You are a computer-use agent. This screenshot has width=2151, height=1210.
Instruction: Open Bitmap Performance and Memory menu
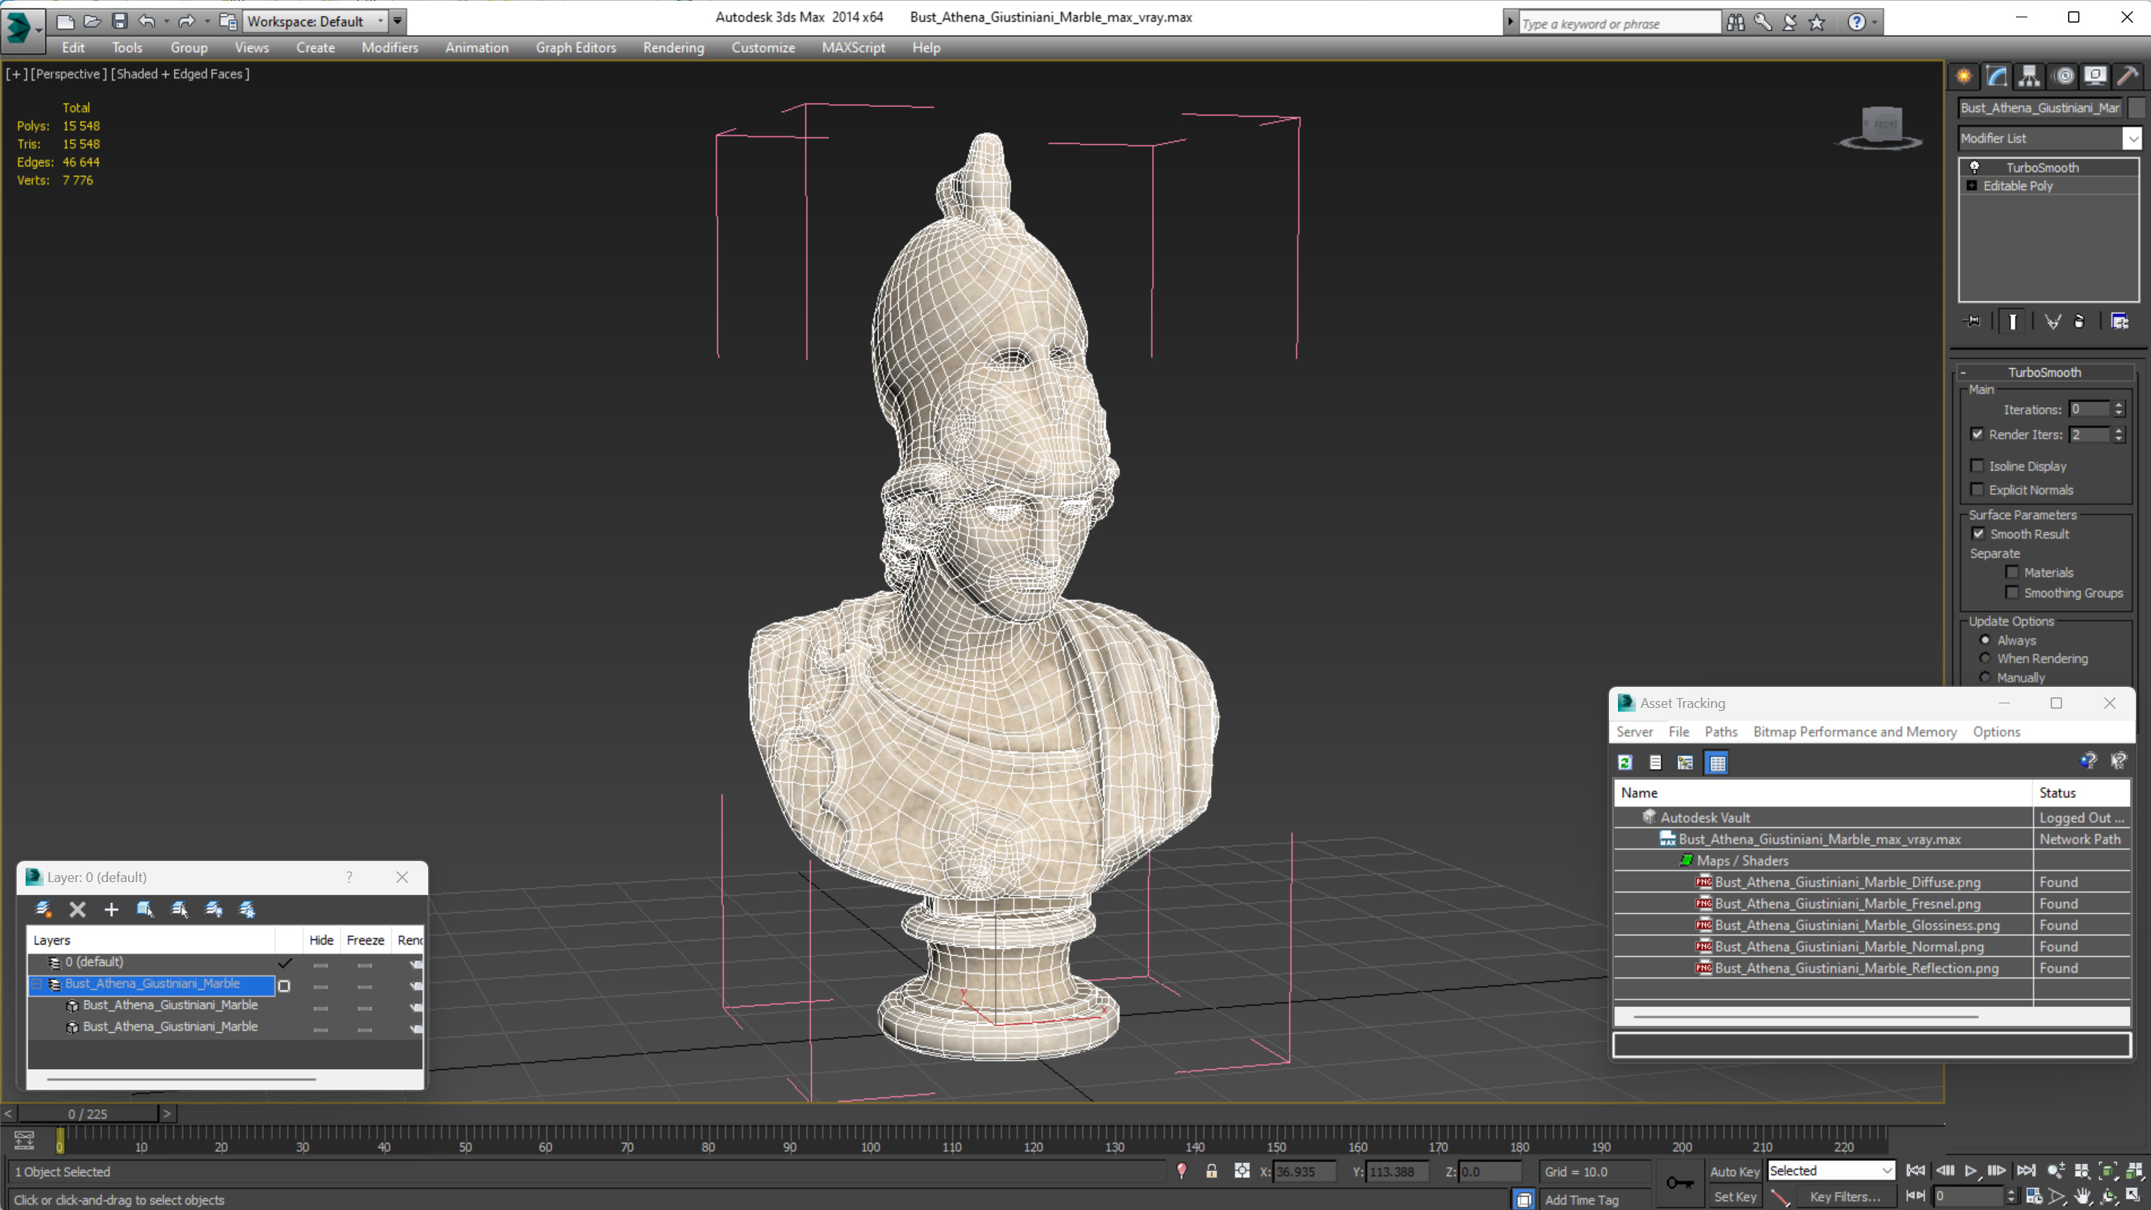pyautogui.click(x=1855, y=731)
